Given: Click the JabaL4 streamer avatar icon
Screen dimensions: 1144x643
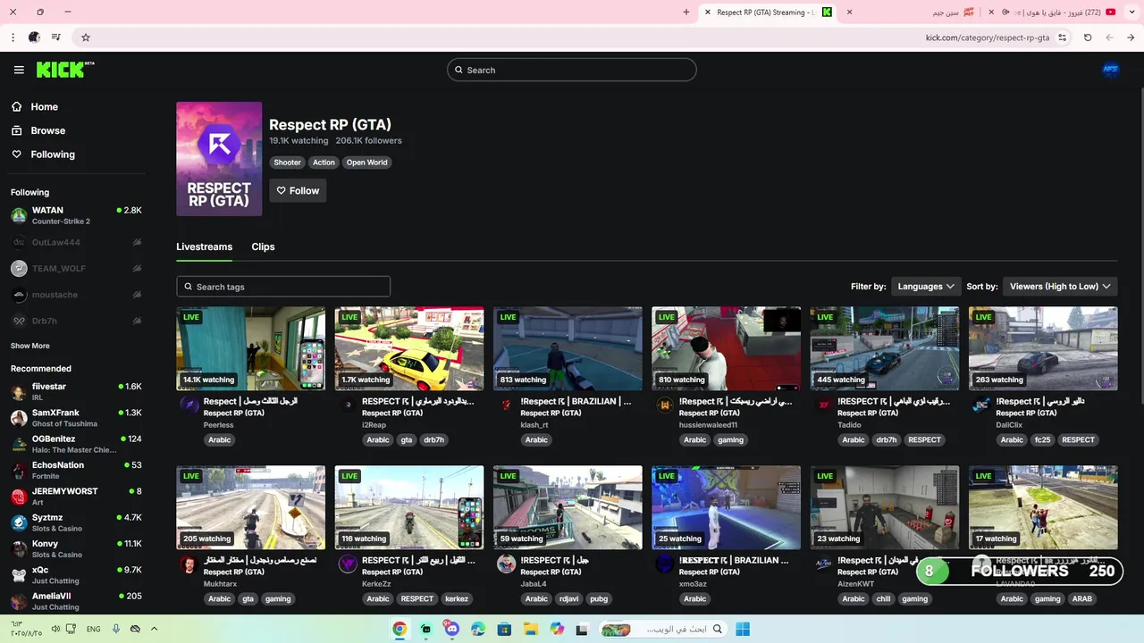Looking at the screenshot, I should click(x=507, y=564).
